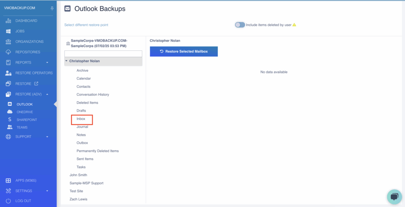The height and width of the screenshot is (207, 405).
Task: Click the Restore Selected Mailbox button
Action: [x=184, y=52]
